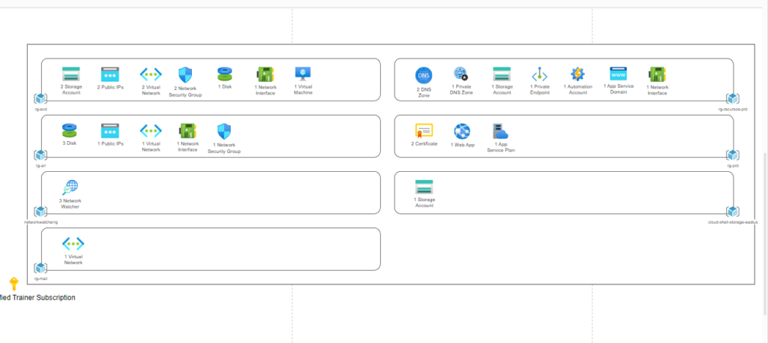The image size is (768, 343).
Task: Select the Private Endpoint icon
Action: (x=539, y=74)
